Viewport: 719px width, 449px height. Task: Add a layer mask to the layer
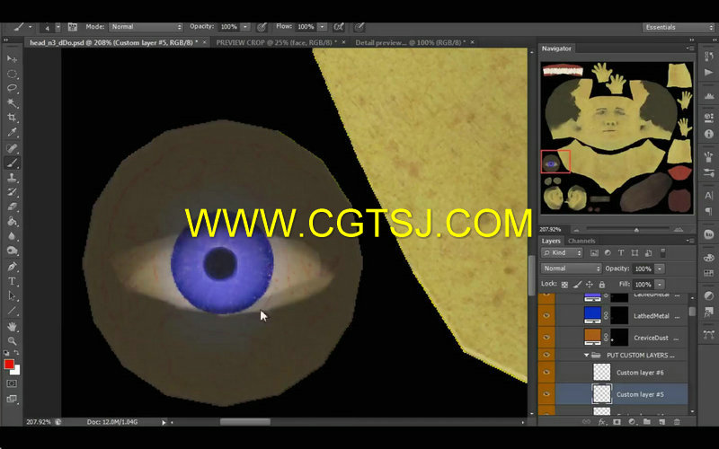point(617,421)
